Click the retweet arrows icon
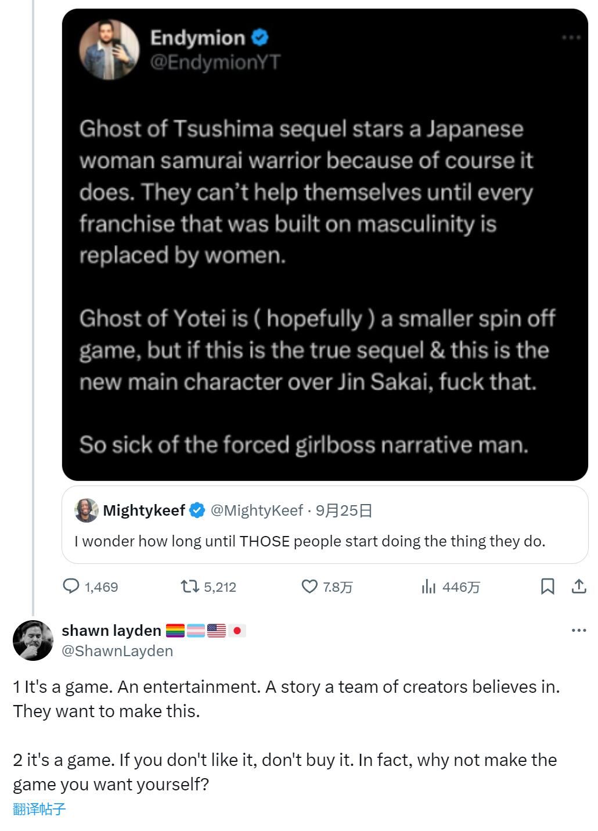The image size is (598, 831). click(x=189, y=587)
